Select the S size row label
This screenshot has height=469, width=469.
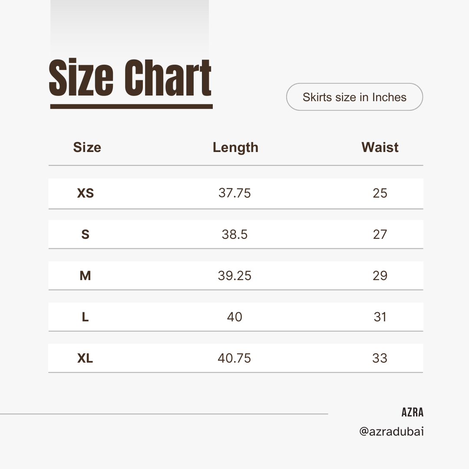pyautogui.click(x=86, y=234)
